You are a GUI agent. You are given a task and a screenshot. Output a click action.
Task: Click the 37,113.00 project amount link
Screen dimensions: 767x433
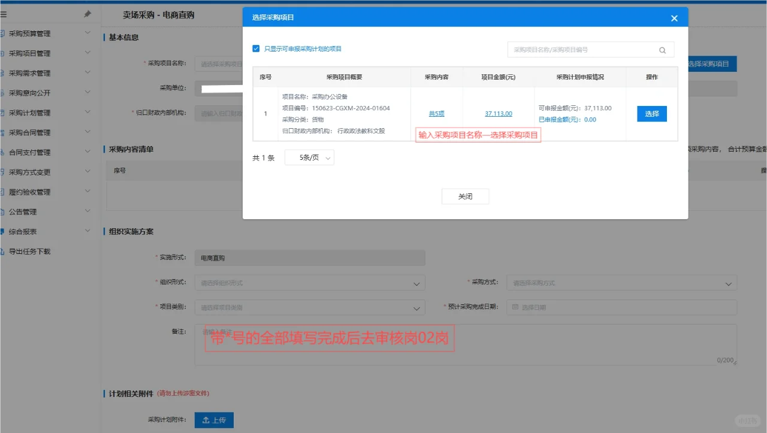499,114
